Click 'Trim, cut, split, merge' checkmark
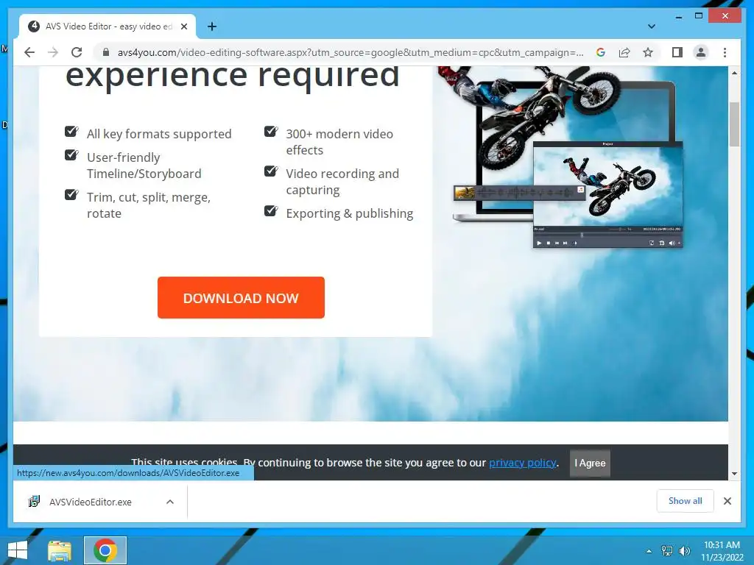Screen dimensions: 754x565 71,194
